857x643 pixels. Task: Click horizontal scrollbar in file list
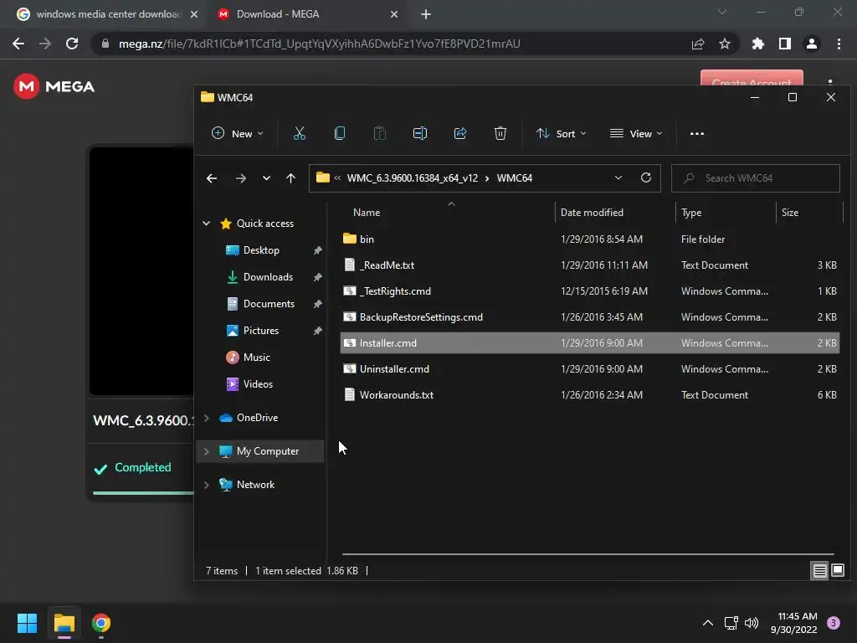tap(588, 554)
